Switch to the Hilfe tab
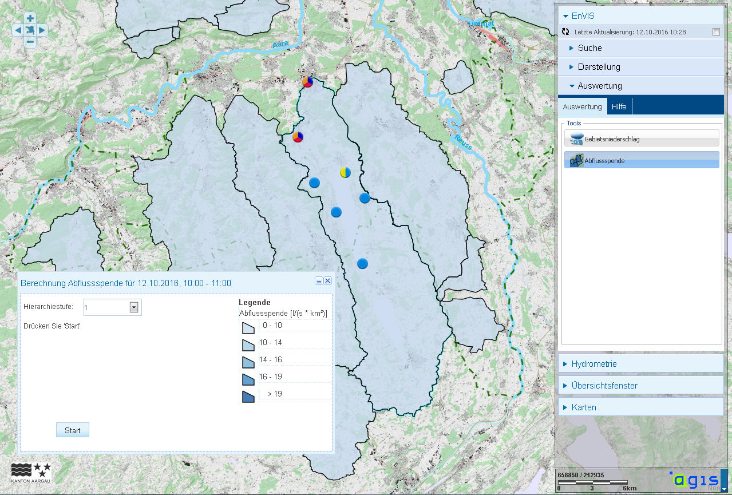 tap(619, 106)
